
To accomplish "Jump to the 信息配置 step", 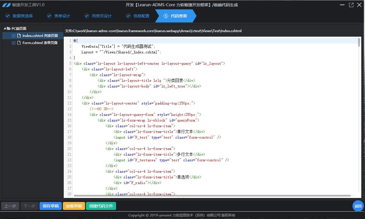I will (x=138, y=16).
